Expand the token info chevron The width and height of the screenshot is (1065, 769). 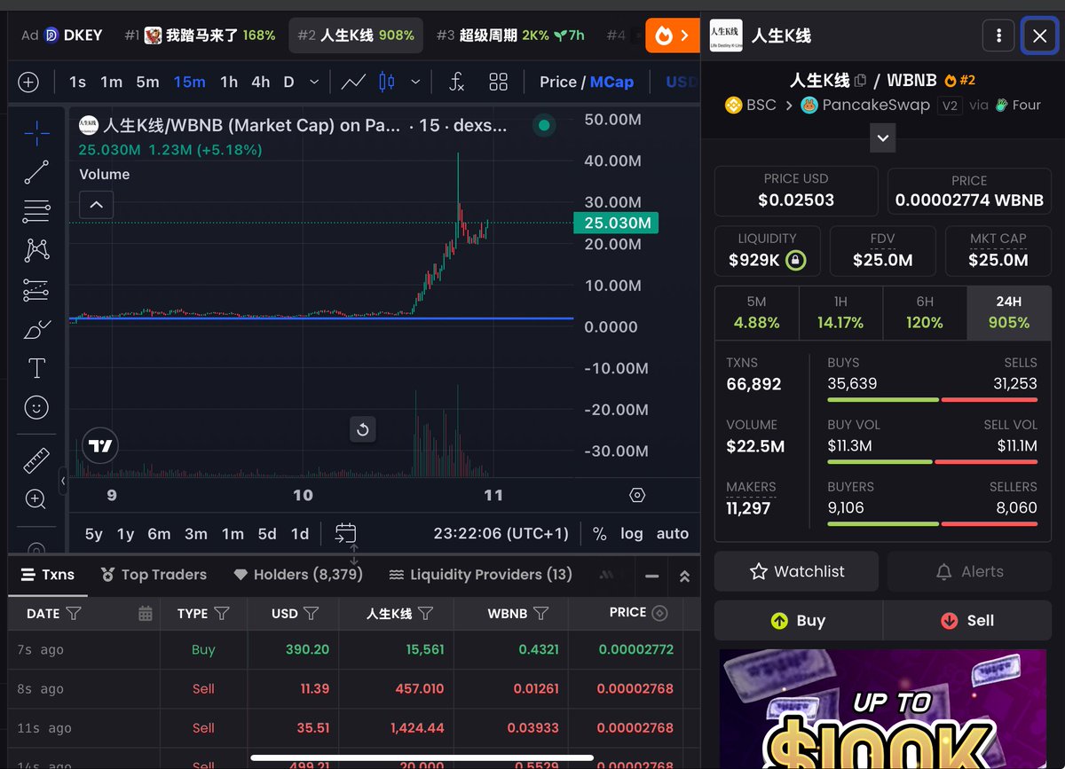click(x=882, y=138)
